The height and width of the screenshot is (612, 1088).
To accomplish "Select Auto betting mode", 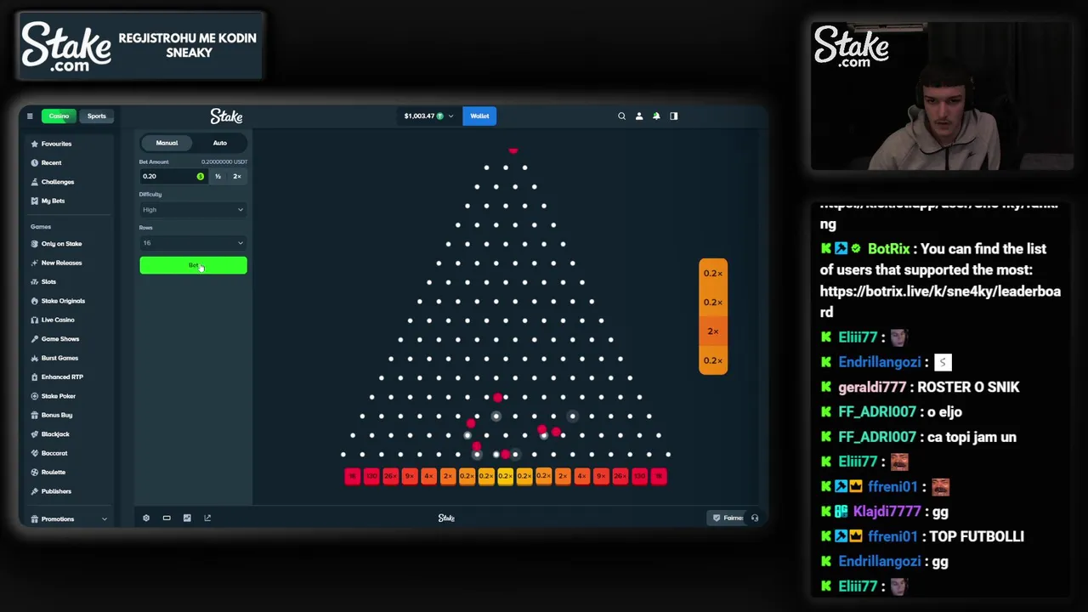I will pos(220,143).
